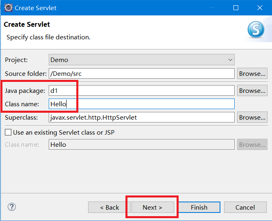Screen dimensions: 272x221
Task: Go Back to the previous wizard page
Action: coord(110,207)
